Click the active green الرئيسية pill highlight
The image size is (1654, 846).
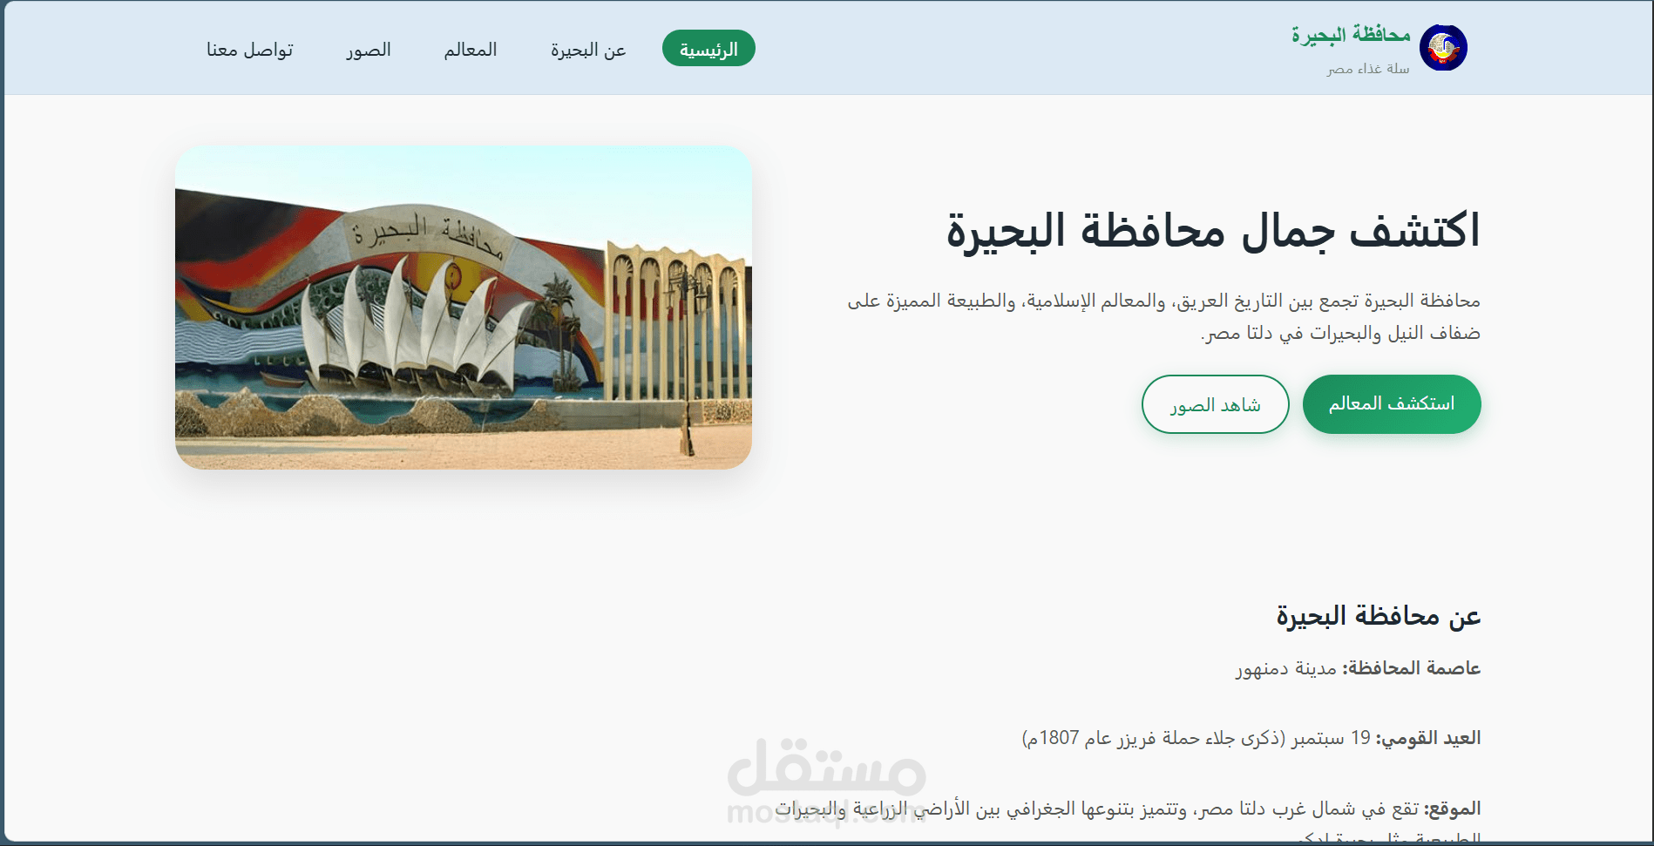[x=708, y=48]
